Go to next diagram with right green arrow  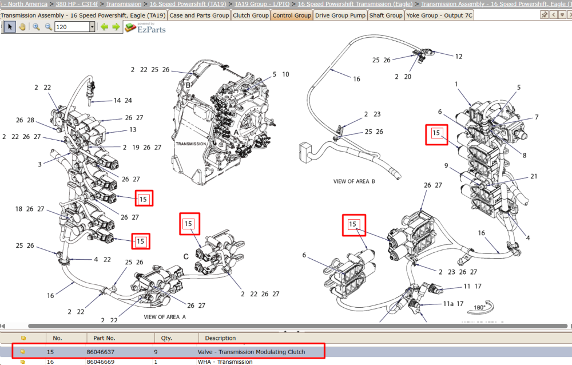click(x=116, y=27)
